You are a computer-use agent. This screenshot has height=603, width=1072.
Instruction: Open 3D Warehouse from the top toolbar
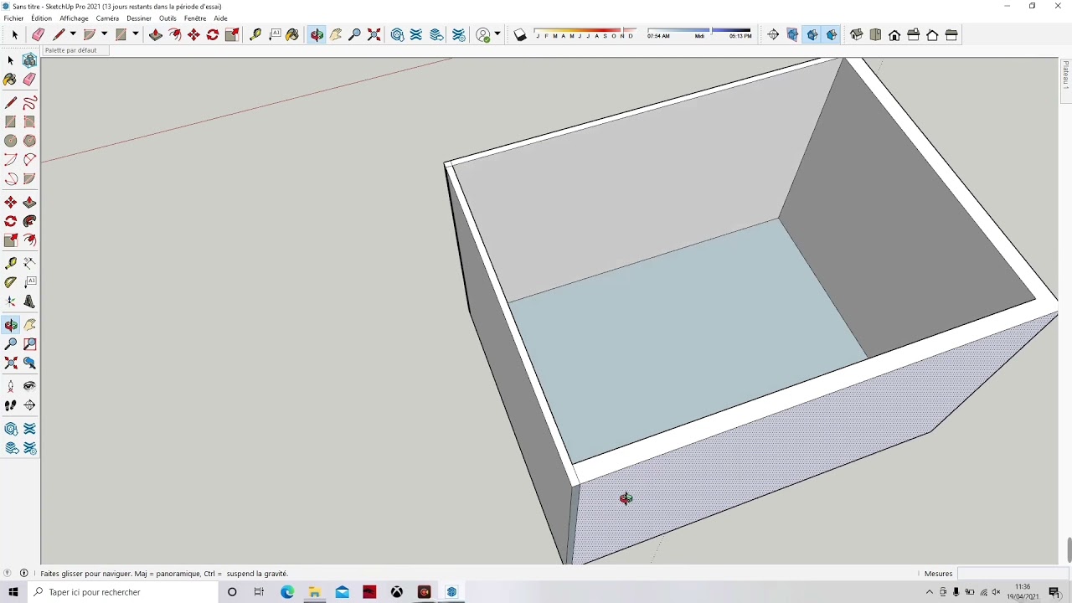(398, 34)
